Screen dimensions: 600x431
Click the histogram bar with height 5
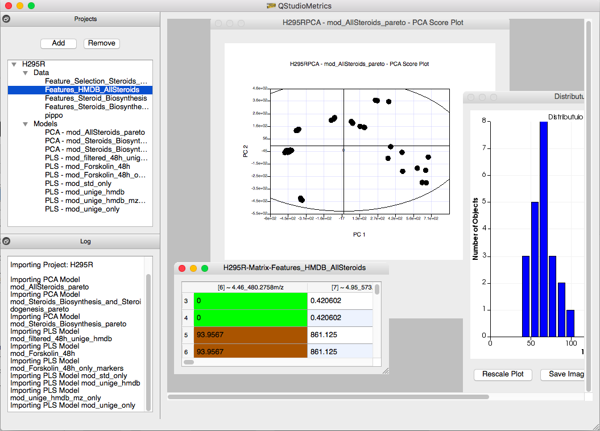point(535,269)
